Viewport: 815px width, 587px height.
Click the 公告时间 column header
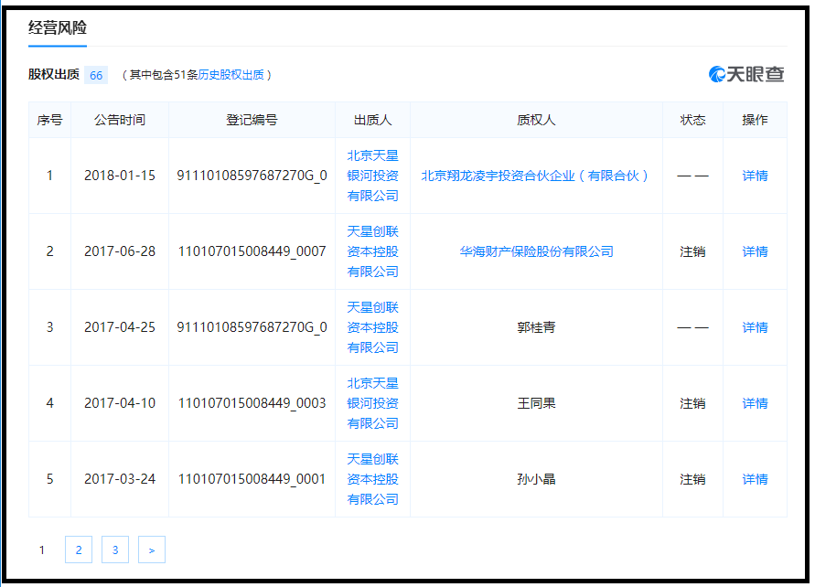pyautogui.click(x=120, y=120)
